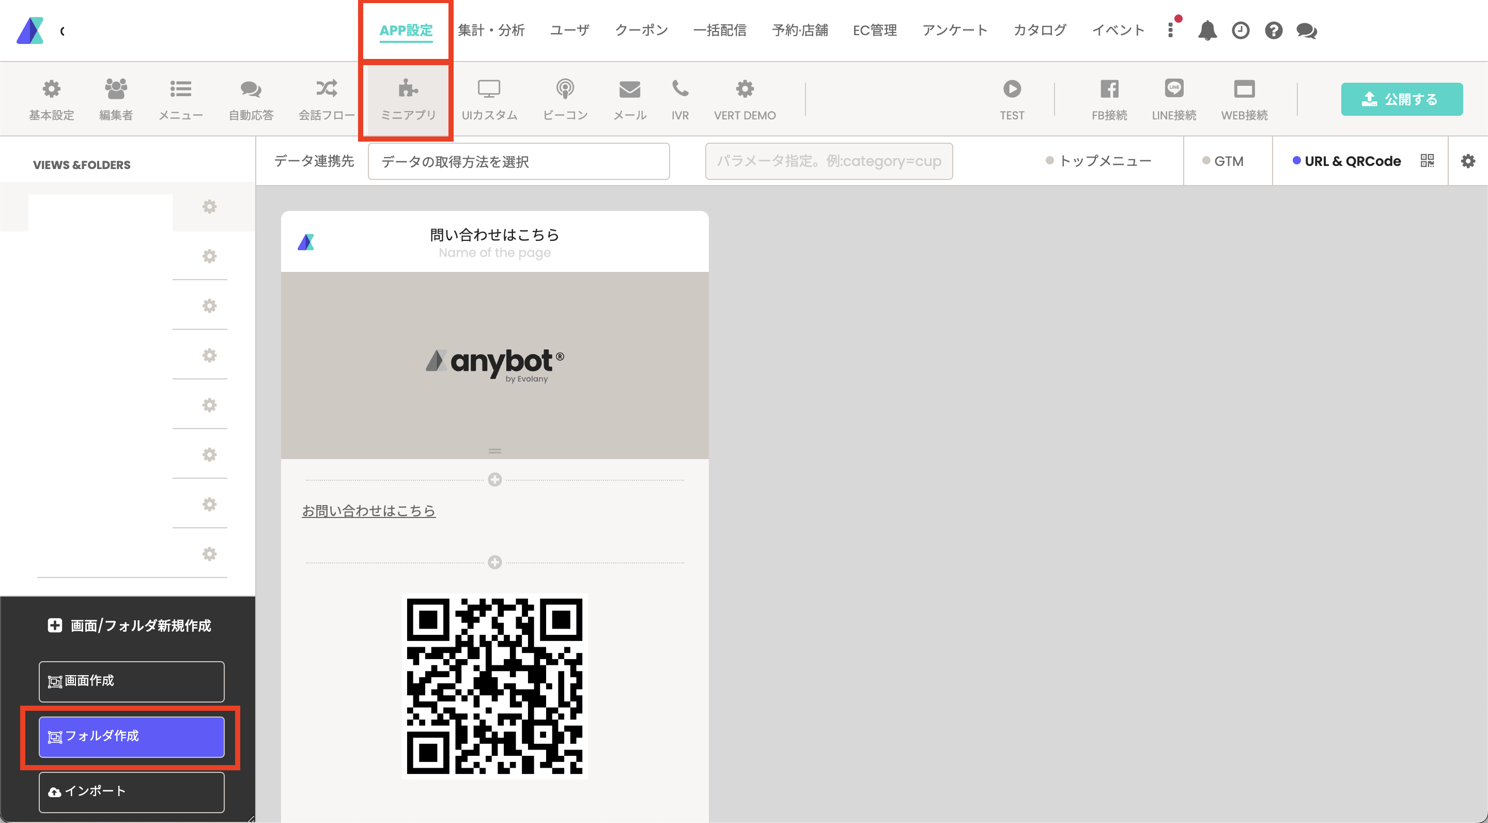Click the フォルダ作成 button
The height and width of the screenshot is (823, 1488).
[x=132, y=737]
